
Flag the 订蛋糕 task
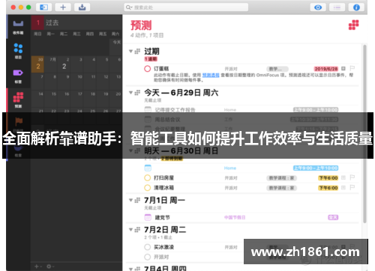(352, 68)
